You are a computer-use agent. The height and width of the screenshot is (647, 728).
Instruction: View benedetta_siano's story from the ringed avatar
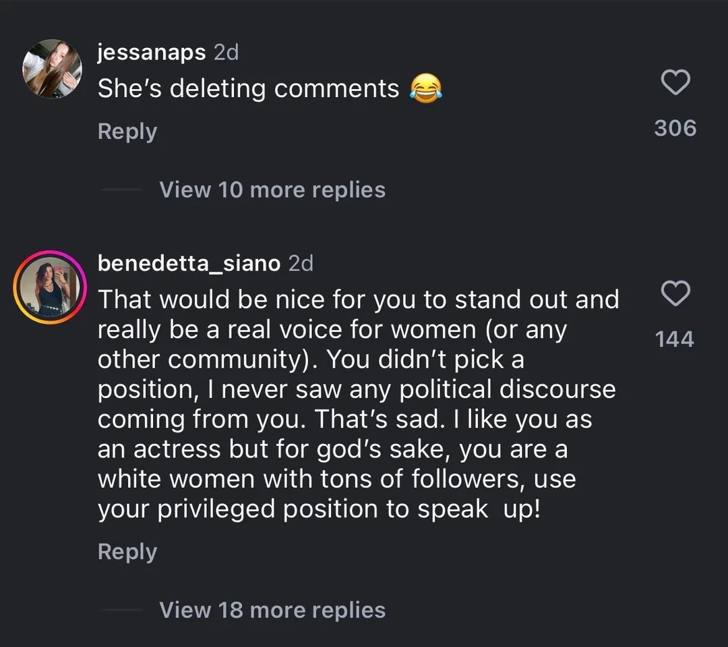click(47, 287)
